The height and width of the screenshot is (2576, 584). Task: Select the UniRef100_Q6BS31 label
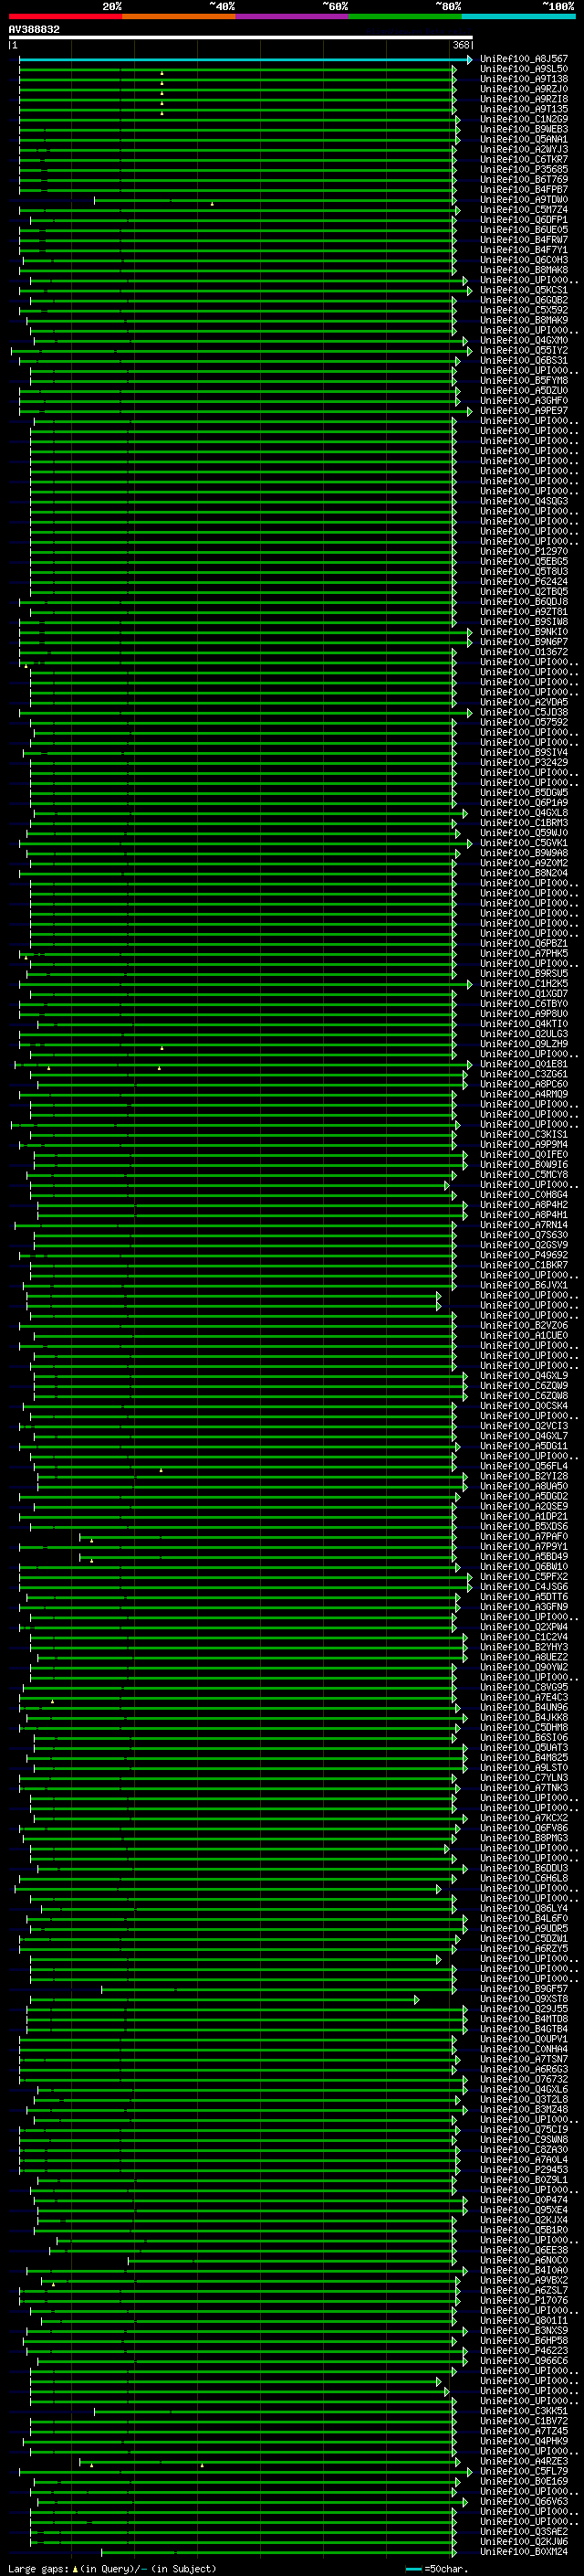coord(524,361)
